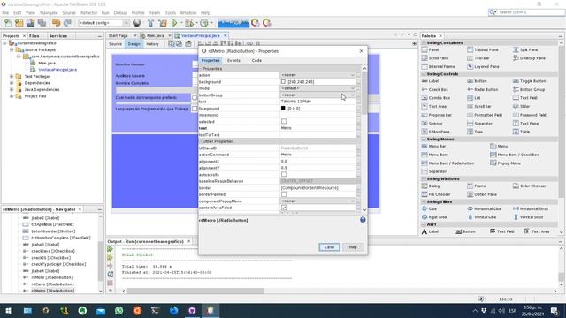This screenshot has height=318, width=566.
Task: Select VentanaPrincipal.java in Projects tree
Action: [57, 70]
